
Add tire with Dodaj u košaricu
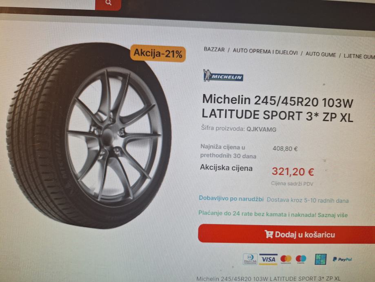coord(286,234)
